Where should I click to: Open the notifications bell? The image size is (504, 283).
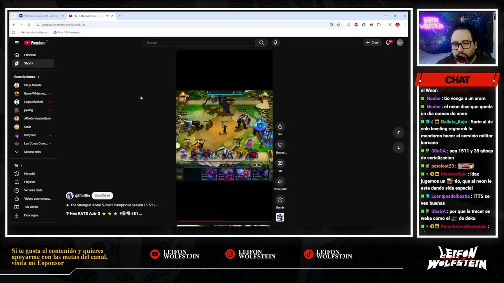[x=388, y=42]
